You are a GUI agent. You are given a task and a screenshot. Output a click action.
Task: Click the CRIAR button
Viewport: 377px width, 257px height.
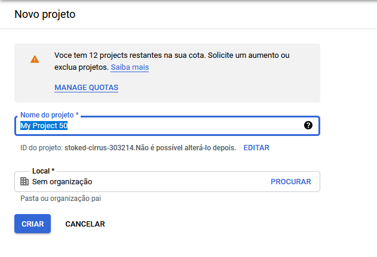point(32,224)
